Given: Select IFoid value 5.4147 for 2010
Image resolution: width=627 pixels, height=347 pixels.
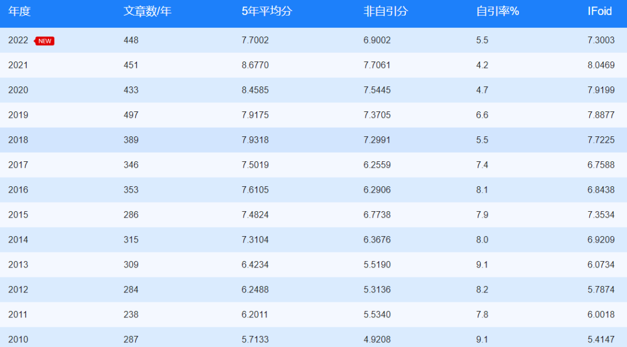Looking at the screenshot, I should (x=601, y=339).
